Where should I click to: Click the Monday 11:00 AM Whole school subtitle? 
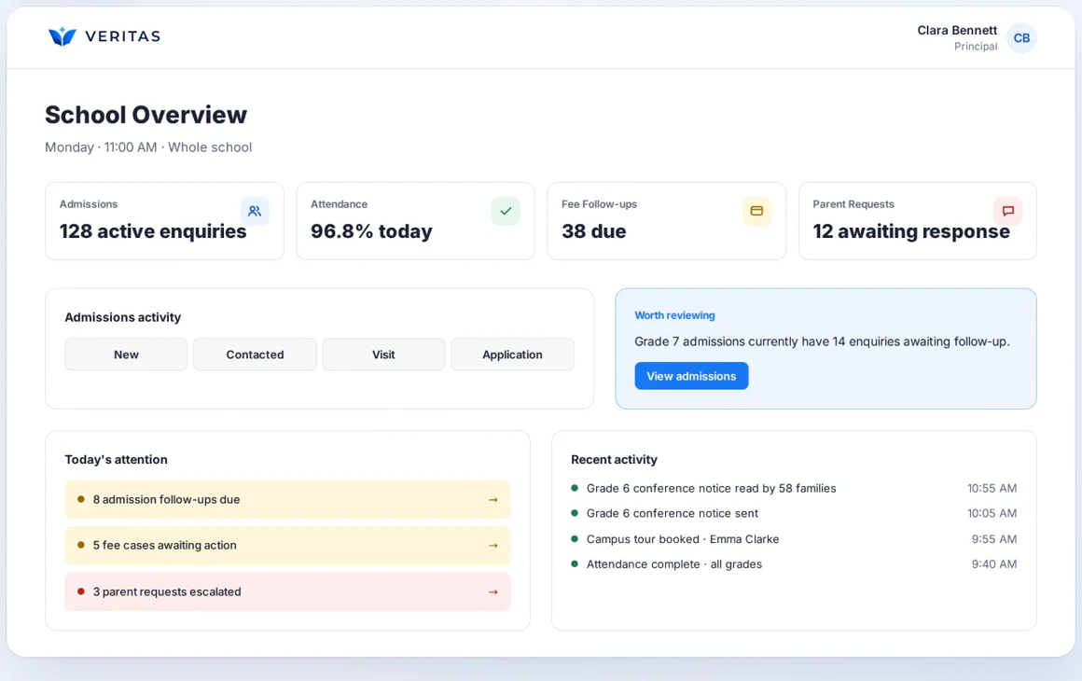tap(148, 147)
